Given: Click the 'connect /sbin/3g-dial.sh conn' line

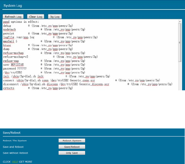Looking at the screenshot, I should coord(82,80).
